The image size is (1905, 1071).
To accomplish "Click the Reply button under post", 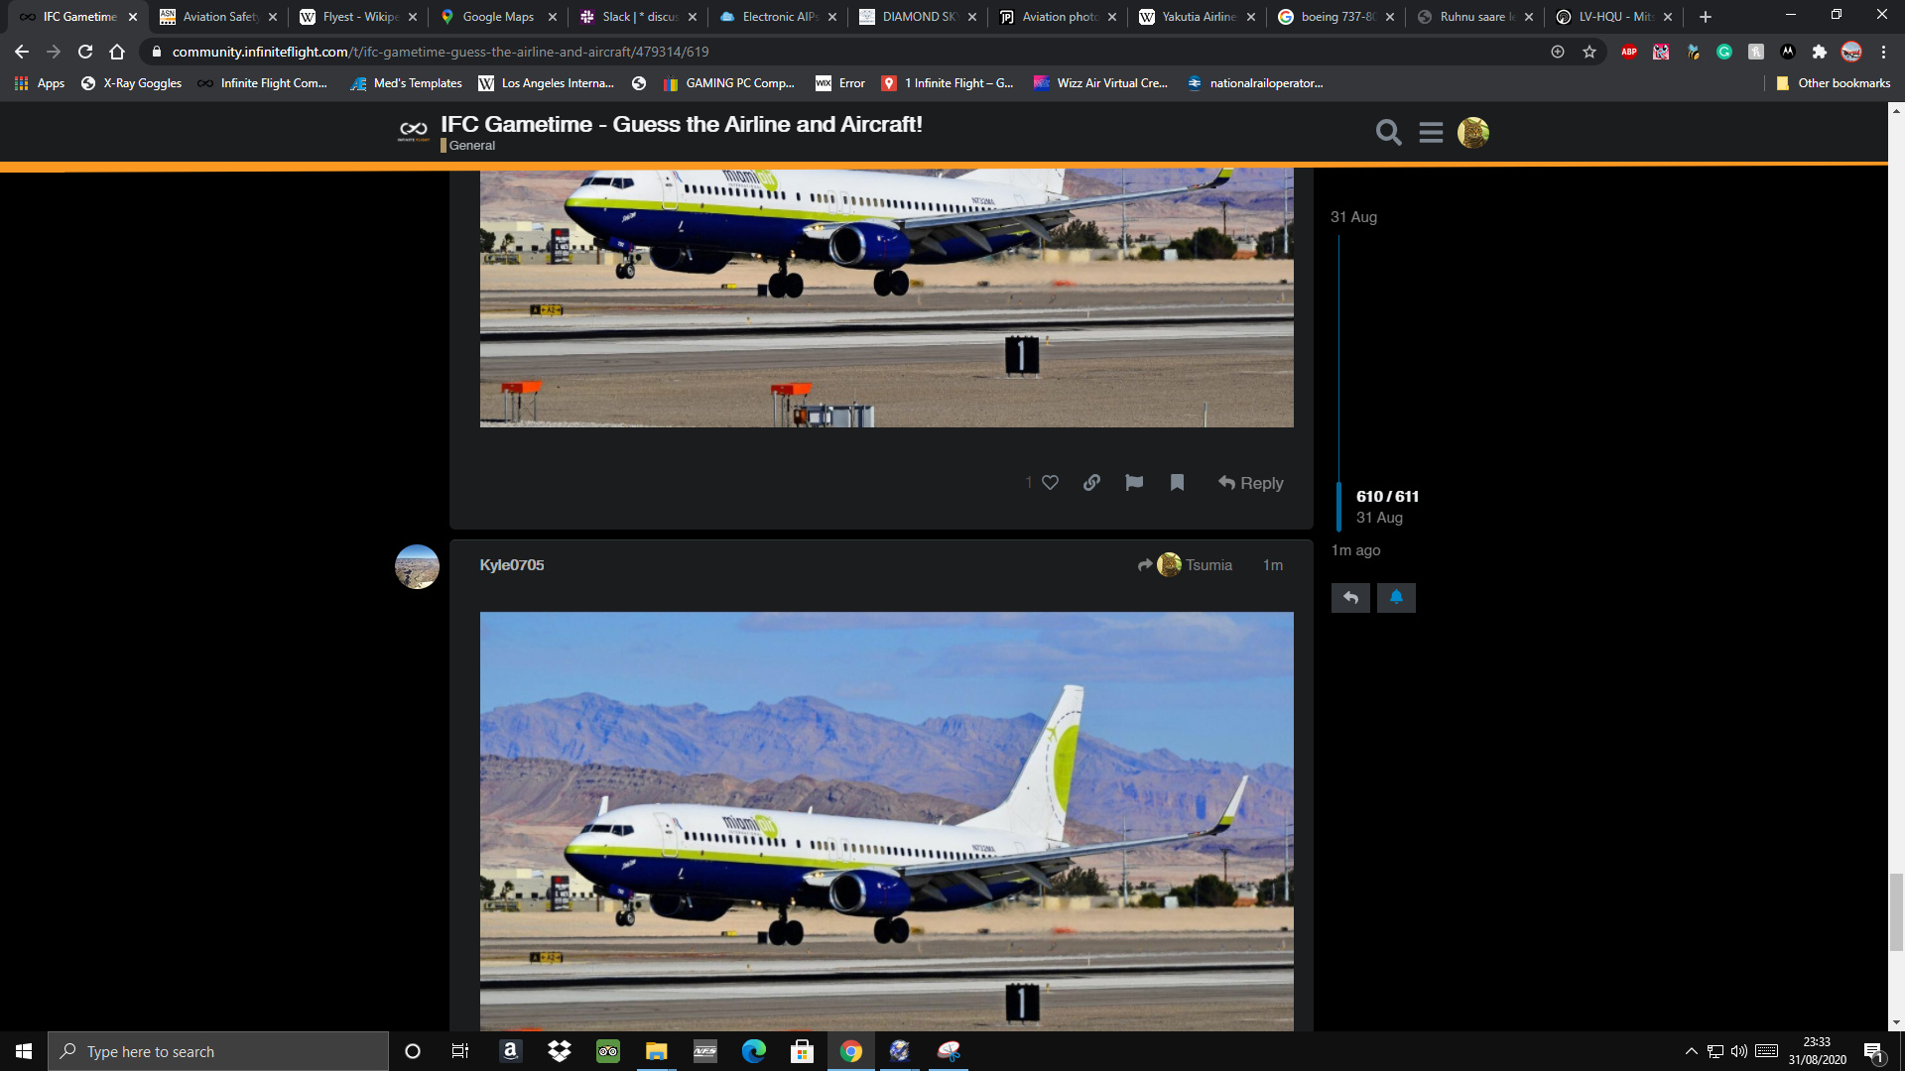I will pos(1250,483).
